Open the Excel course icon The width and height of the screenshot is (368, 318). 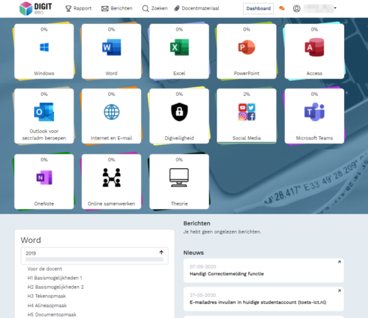pos(179,48)
